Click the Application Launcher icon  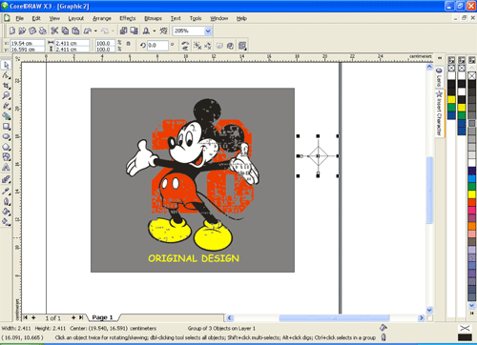point(146,30)
